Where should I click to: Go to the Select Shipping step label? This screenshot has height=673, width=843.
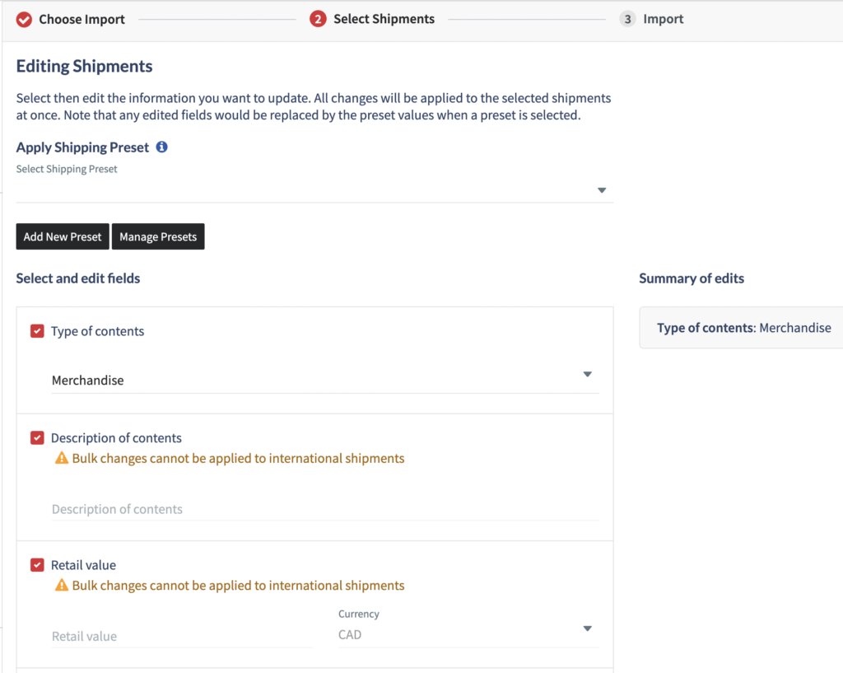click(384, 19)
